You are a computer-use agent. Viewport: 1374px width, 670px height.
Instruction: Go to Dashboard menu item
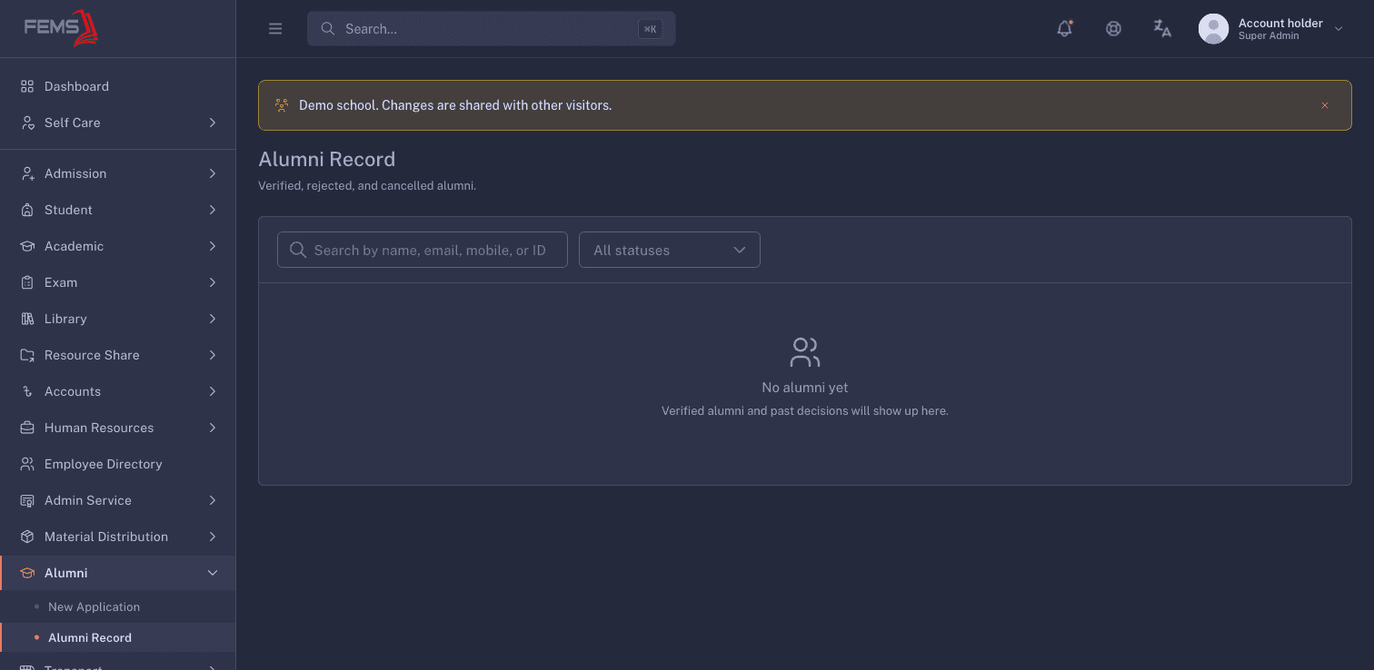click(118, 86)
